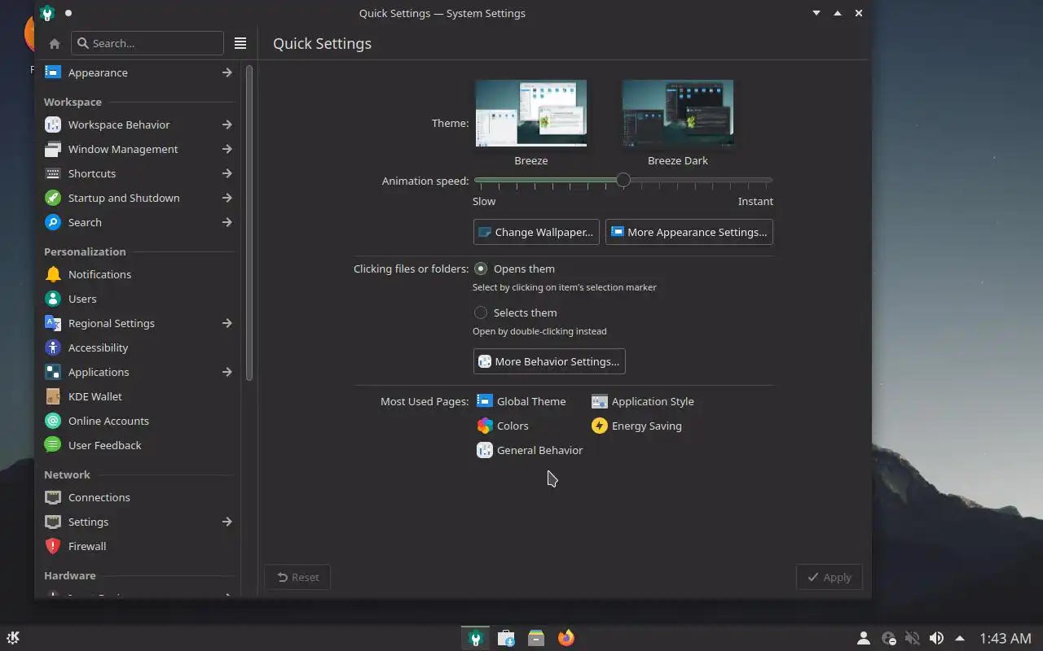This screenshot has width=1043, height=651.
Task: Open the Accessibility settings page
Action: point(139,347)
